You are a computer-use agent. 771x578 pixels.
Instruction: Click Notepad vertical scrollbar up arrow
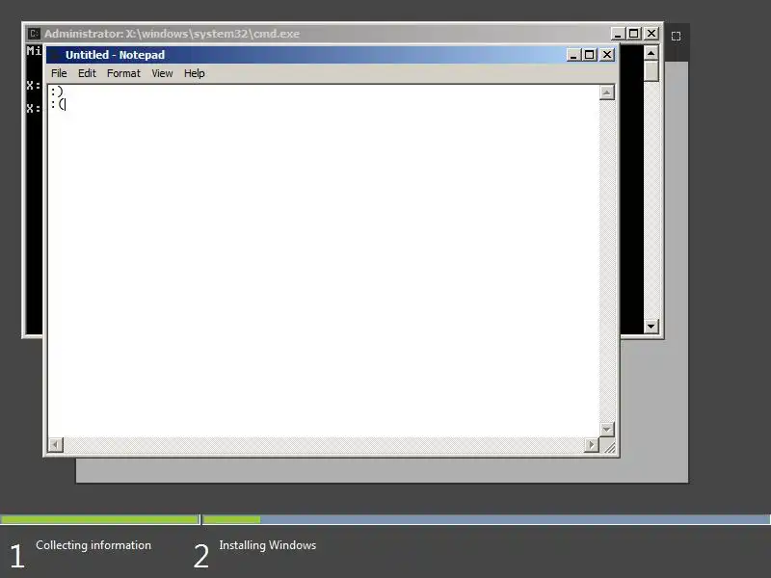607,92
